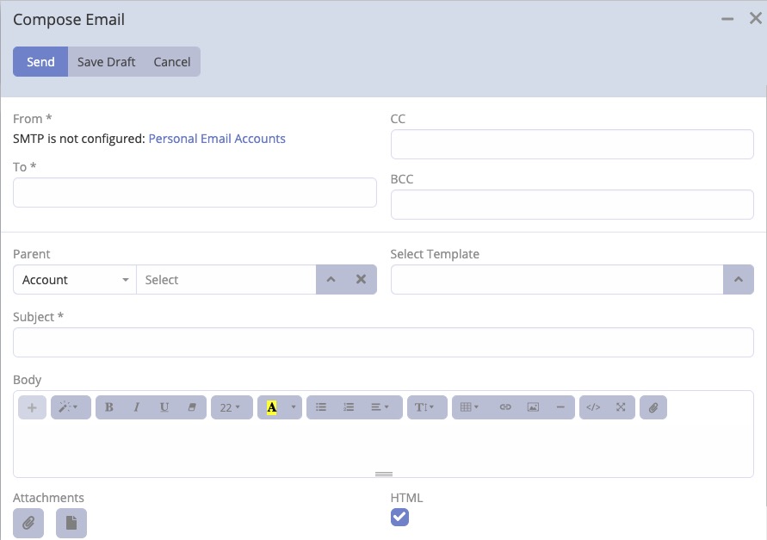Image resolution: width=767 pixels, height=540 pixels.
Task: Clear the Parent selection with the X button
Action: (x=361, y=279)
